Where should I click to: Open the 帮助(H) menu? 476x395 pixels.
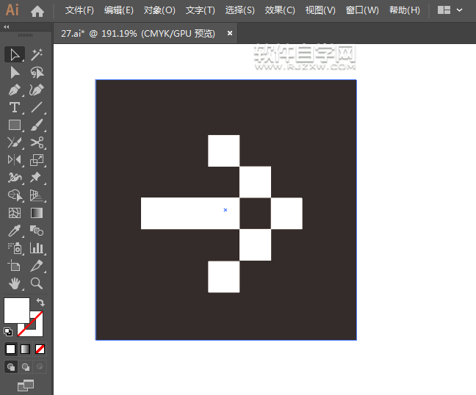pyautogui.click(x=405, y=10)
